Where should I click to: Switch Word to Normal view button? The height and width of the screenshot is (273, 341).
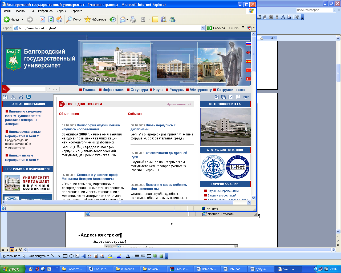click(x=3, y=250)
